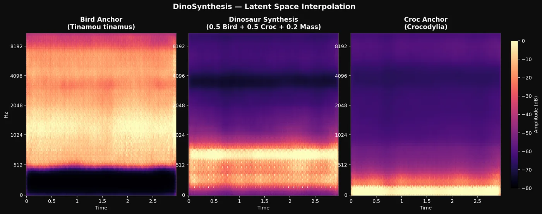542x214 pixels.
Task: Click the "512" Hz tick of Croc Anchor plot
Action: pyautogui.click(x=343, y=165)
